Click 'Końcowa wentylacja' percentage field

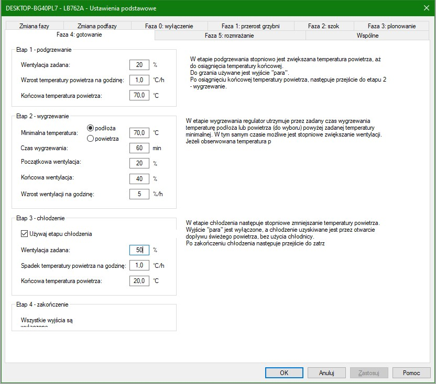pos(139,178)
